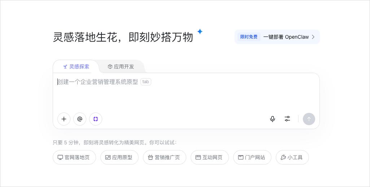The width and height of the screenshot is (370, 187).
Task: Switch to the 应用开发 tab
Action: pos(121,67)
